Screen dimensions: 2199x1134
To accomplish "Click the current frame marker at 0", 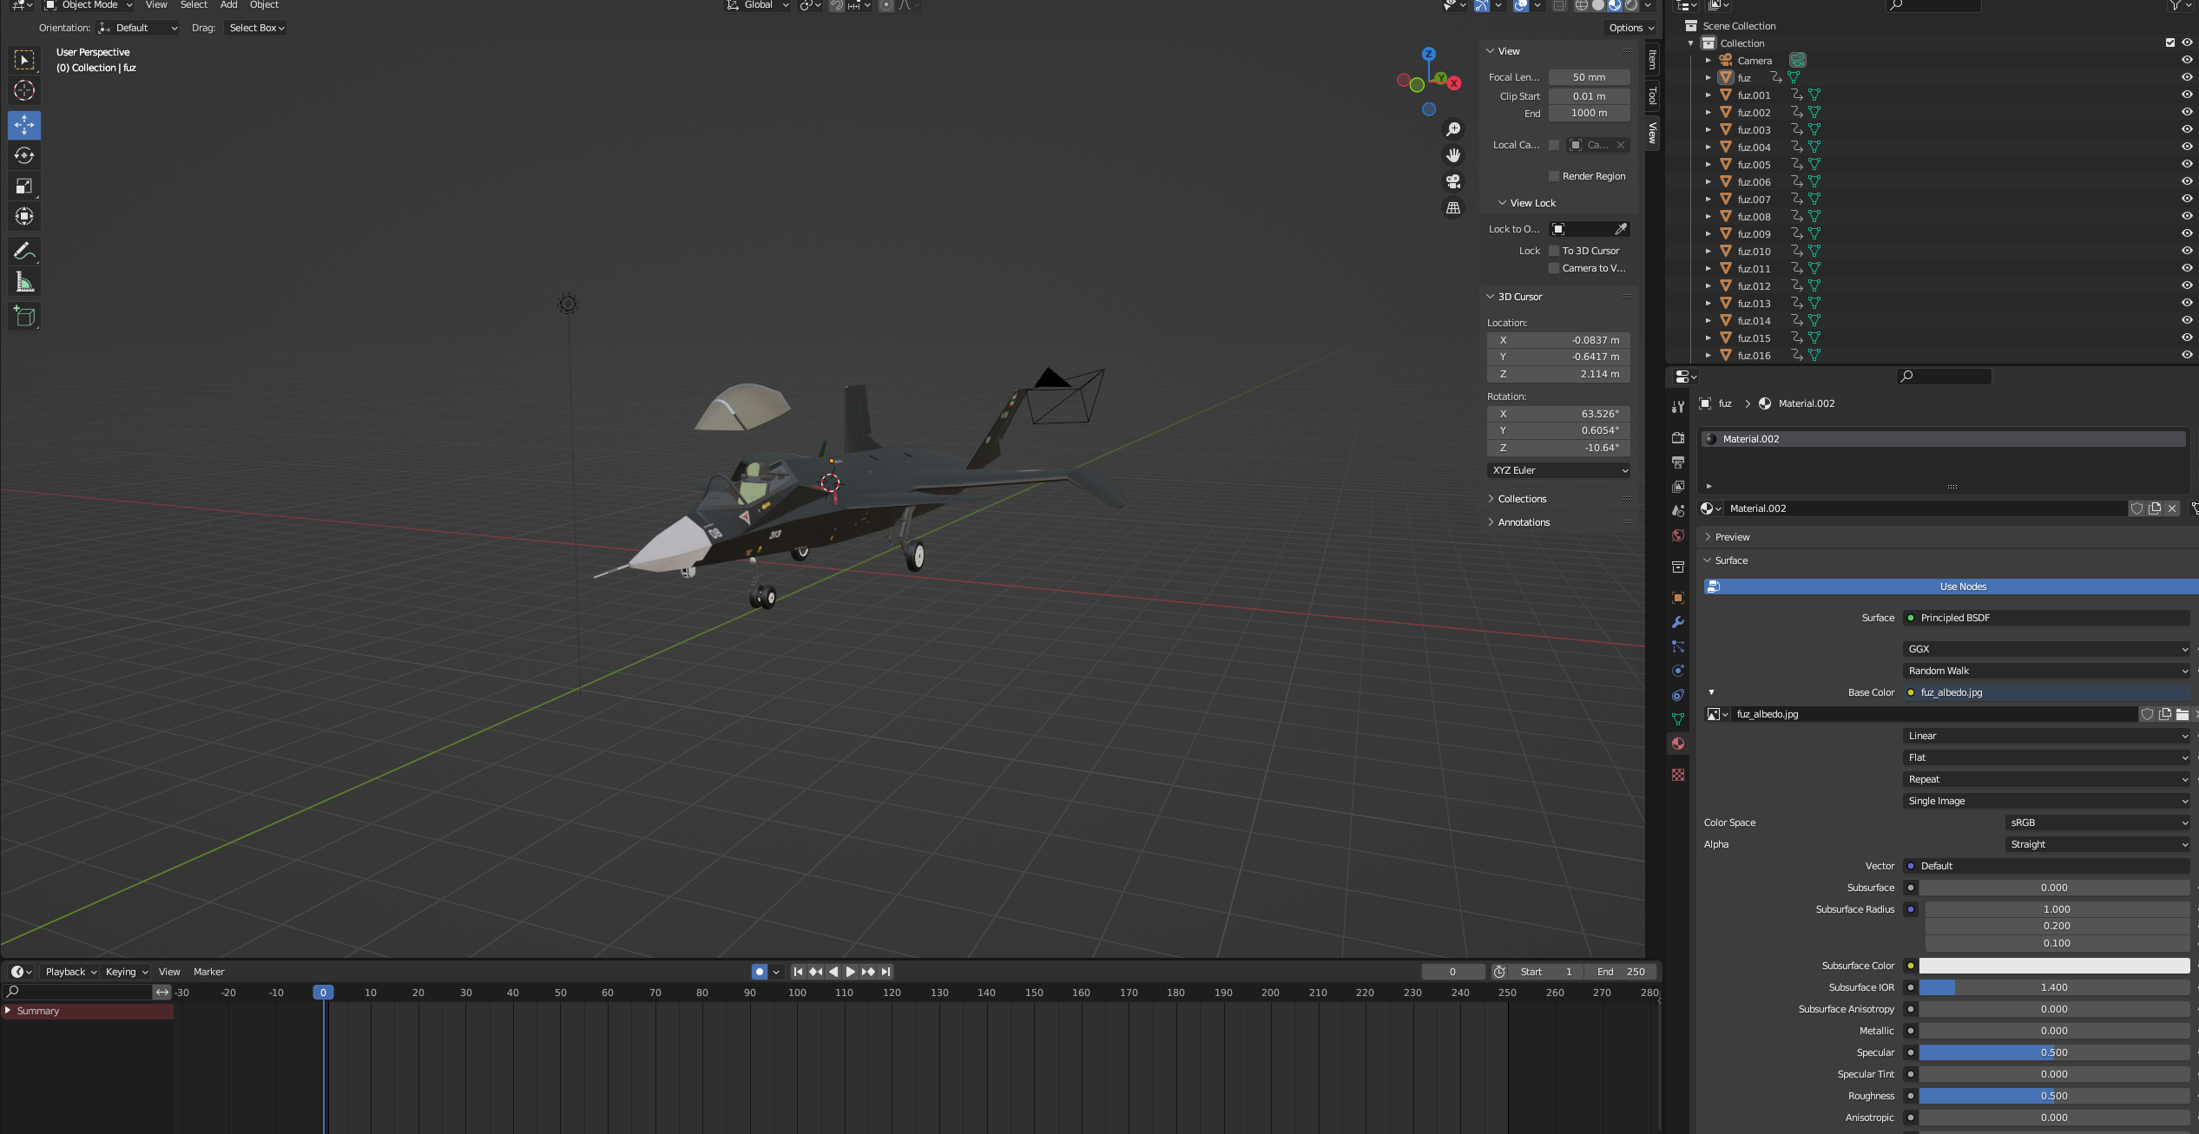I will point(323,993).
